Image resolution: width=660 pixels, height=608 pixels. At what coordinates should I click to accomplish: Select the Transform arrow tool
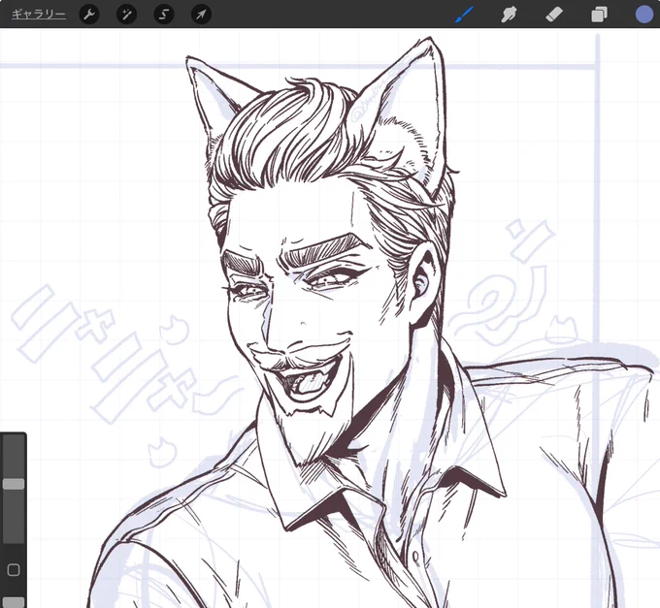click(201, 15)
